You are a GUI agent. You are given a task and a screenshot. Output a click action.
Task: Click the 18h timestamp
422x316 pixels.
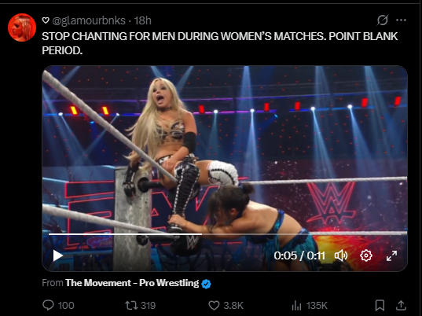pos(143,20)
